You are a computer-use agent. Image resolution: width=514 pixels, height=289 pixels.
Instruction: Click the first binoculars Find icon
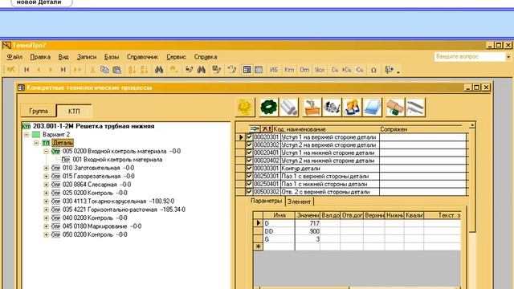coord(159,70)
